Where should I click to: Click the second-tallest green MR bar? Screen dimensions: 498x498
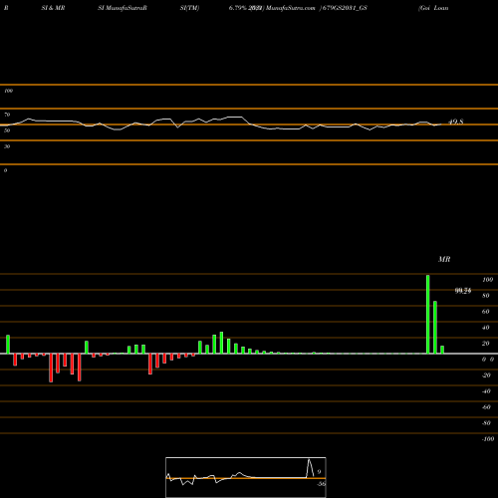[435, 328]
